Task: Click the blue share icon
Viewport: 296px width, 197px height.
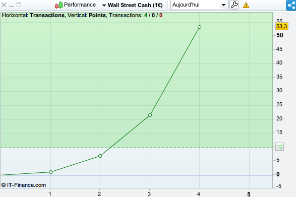Action: pyautogui.click(x=291, y=5)
